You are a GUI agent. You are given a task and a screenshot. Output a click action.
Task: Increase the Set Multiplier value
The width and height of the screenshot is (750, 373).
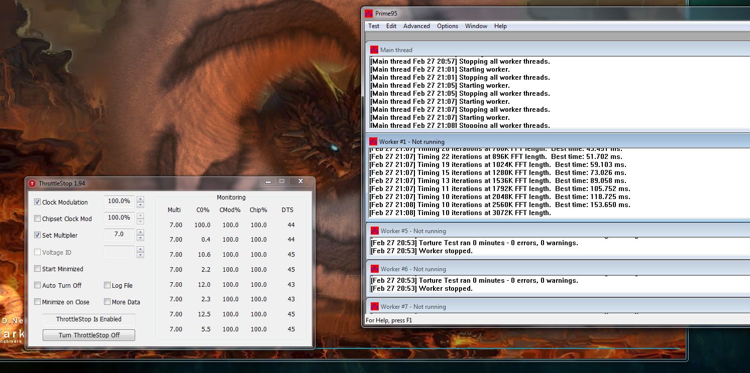coord(140,232)
